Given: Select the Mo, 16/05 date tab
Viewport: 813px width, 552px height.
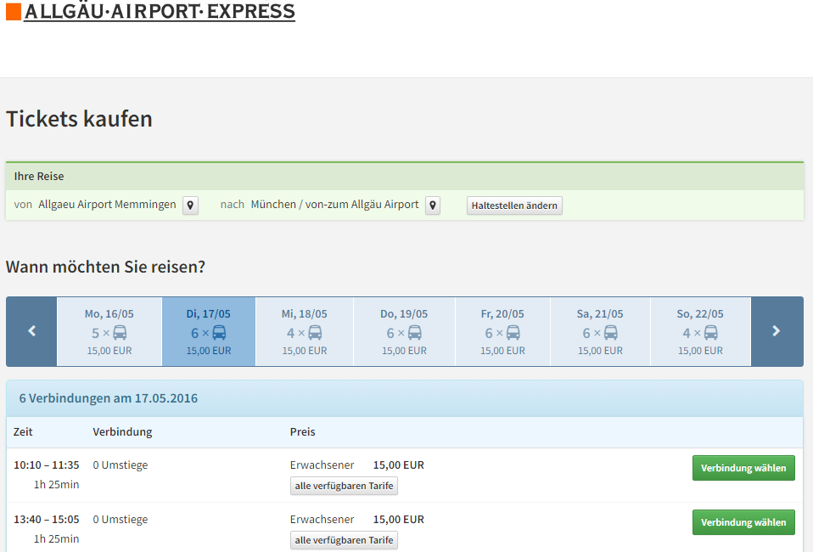Looking at the screenshot, I should click(109, 331).
